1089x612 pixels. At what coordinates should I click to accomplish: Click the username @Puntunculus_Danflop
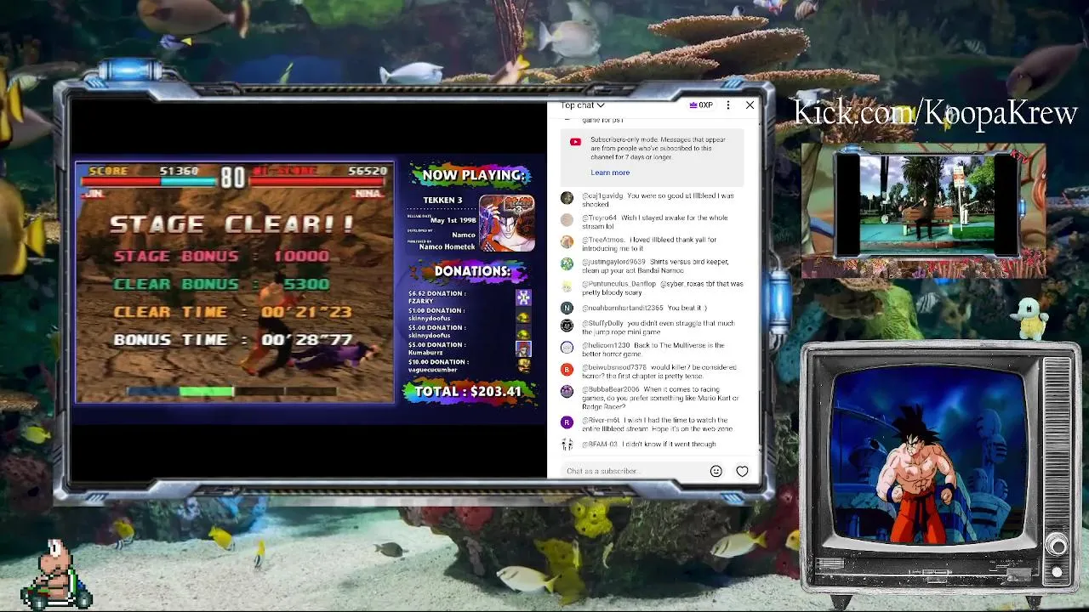point(619,284)
